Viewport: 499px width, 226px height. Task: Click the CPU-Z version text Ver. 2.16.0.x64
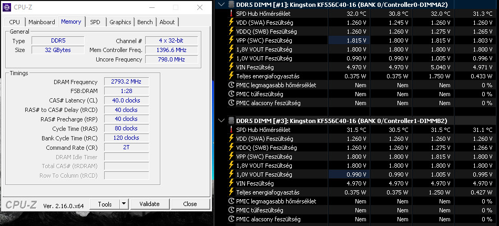[x=63, y=206]
